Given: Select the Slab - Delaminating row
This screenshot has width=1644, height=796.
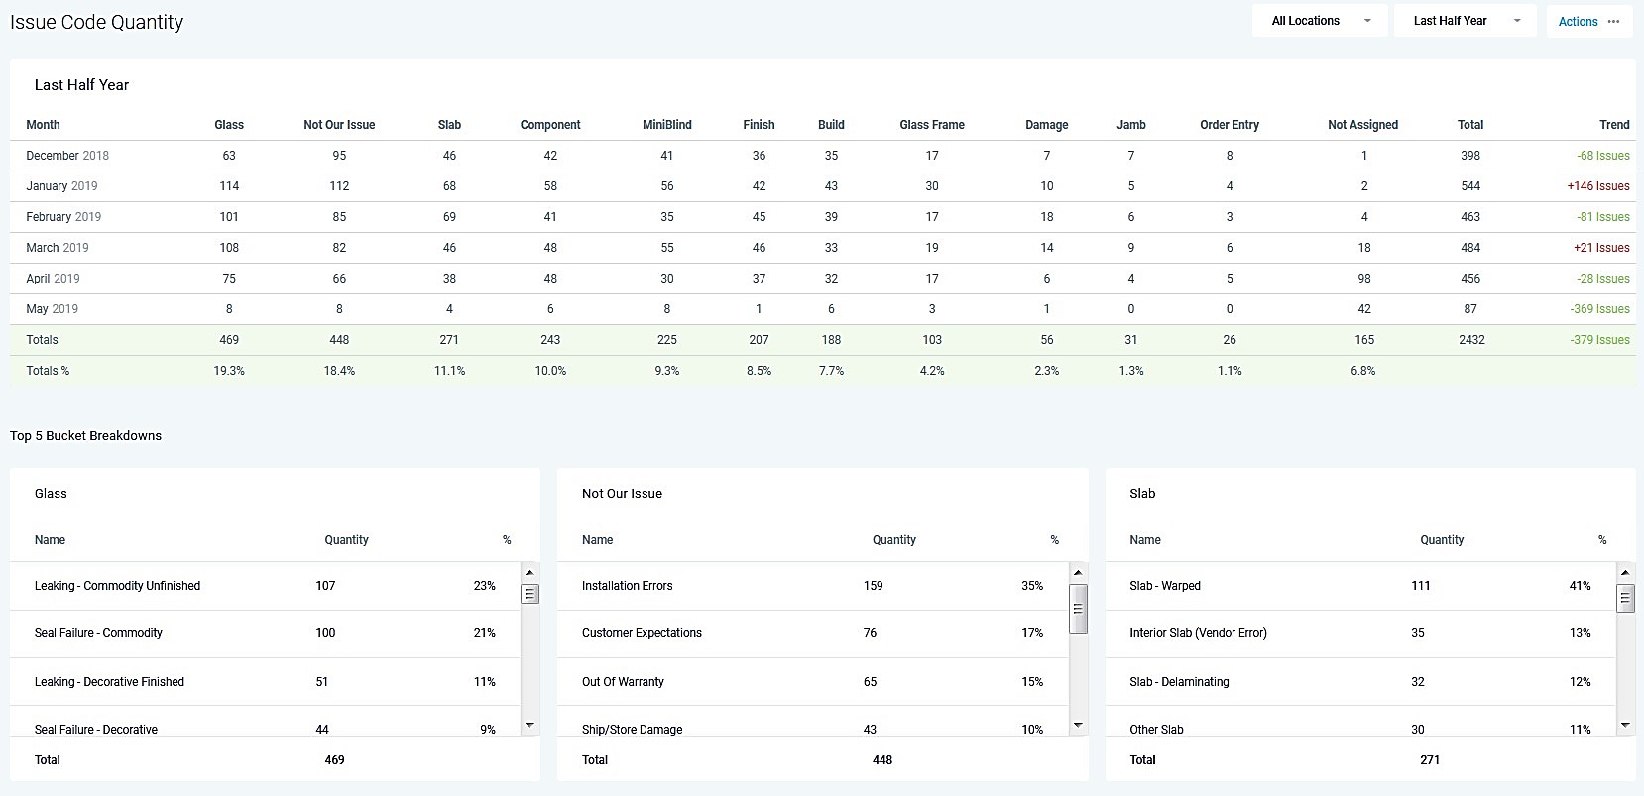Looking at the screenshot, I should 1360,682.
